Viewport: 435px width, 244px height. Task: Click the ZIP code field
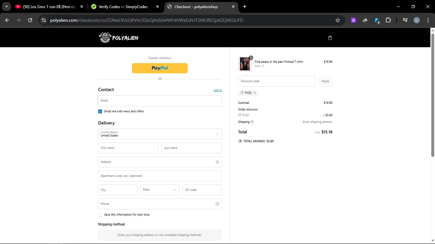pos(202,190)
